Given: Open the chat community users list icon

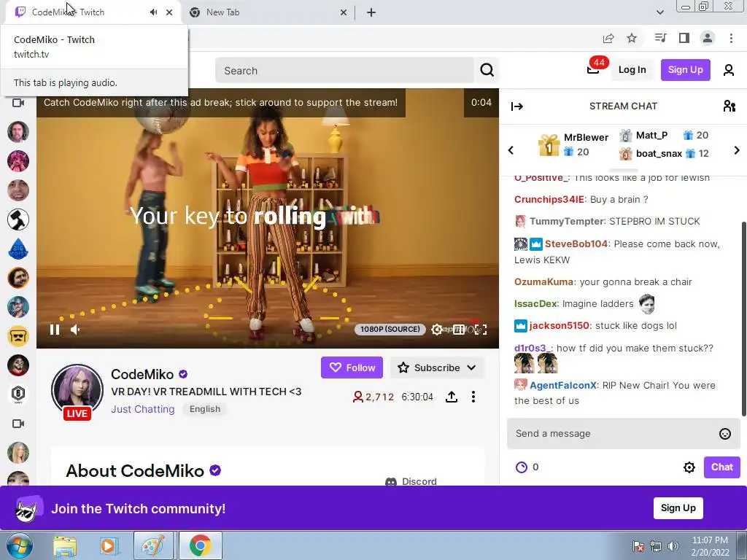Looking at the screenshot, I should (729, 106).
